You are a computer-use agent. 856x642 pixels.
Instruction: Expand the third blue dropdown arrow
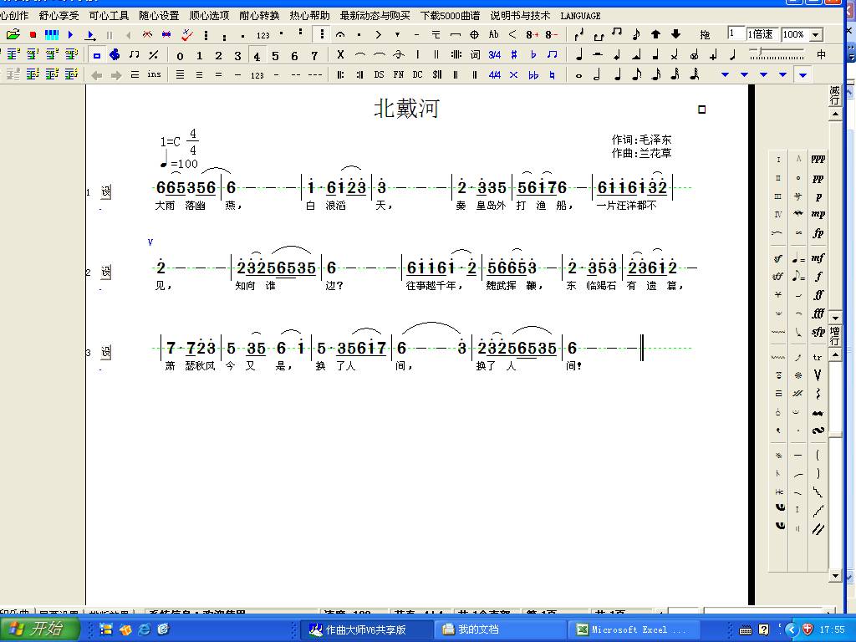(x=763, y=74)
